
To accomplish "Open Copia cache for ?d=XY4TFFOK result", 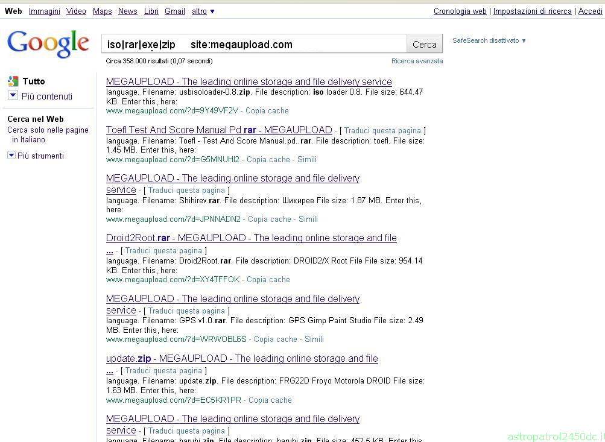I will click(268, 279).
